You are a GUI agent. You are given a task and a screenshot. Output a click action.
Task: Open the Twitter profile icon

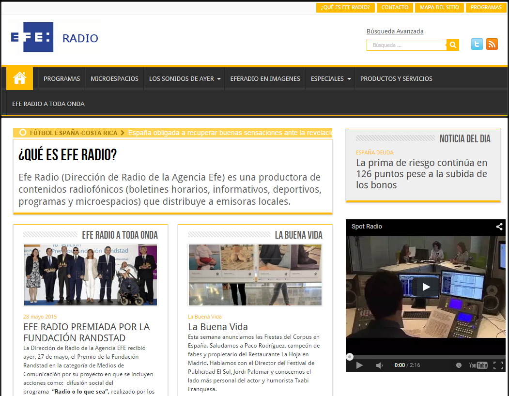[x=477, y=44]
